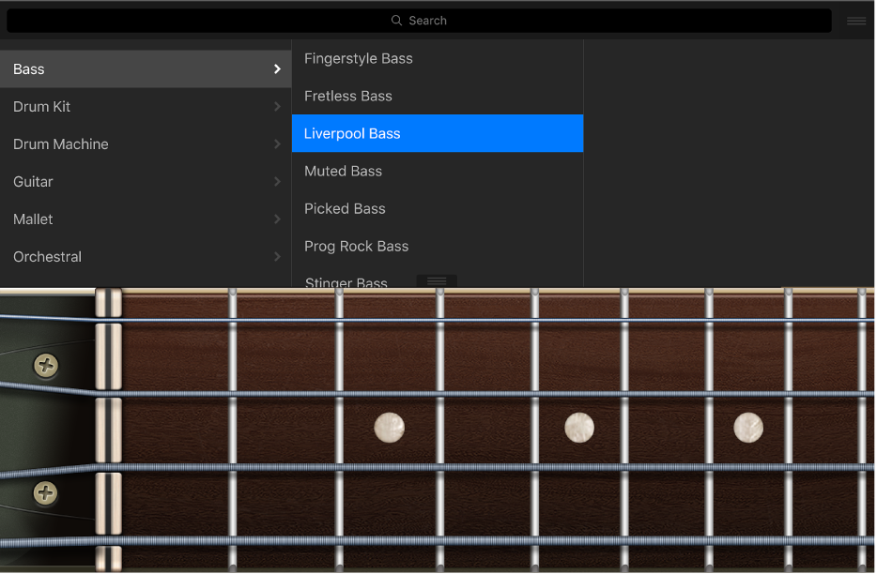Open the hamburger menu at top right
Image resolution: width=877 pixels, height=574 pixels.
(855, 20)
